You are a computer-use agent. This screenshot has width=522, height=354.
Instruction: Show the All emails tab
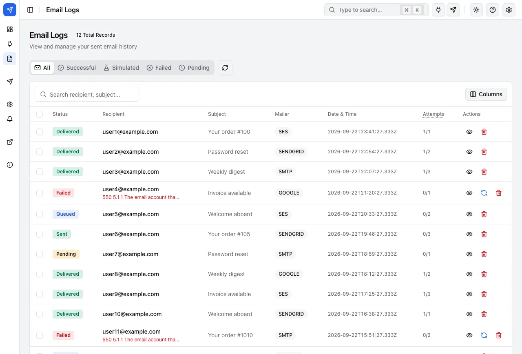pos(42,68)
